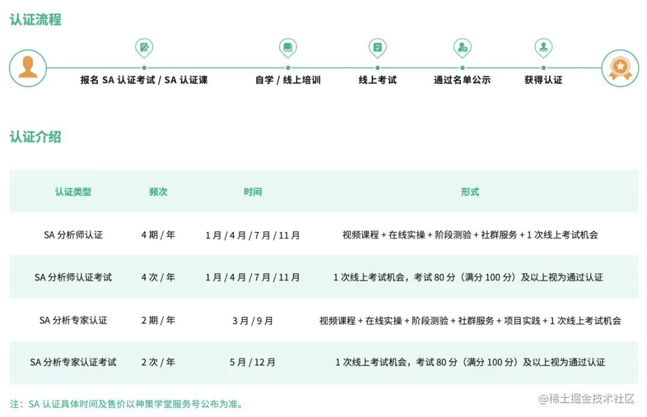Click the orange medal badge icon
This screenshot has width=647, height=417.
pos(620,68)
